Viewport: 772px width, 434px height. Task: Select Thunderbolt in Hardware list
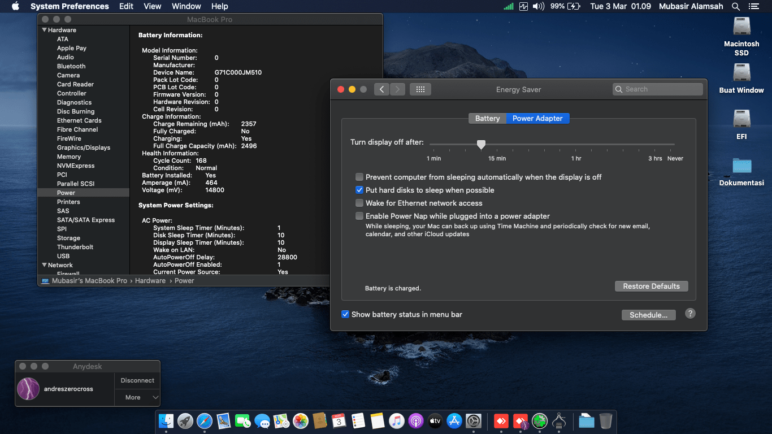click(75, 247)
